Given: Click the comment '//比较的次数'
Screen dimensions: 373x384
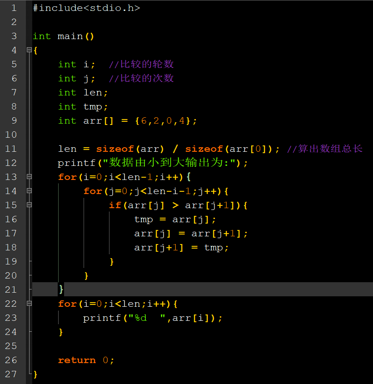Looking at the screenshot, I should pyautogui.click(x=141, y=78).
